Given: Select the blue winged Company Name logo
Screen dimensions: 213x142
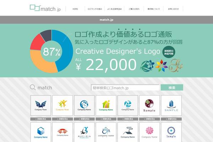Looking at the screenshot, I should [x=41, y=105].
